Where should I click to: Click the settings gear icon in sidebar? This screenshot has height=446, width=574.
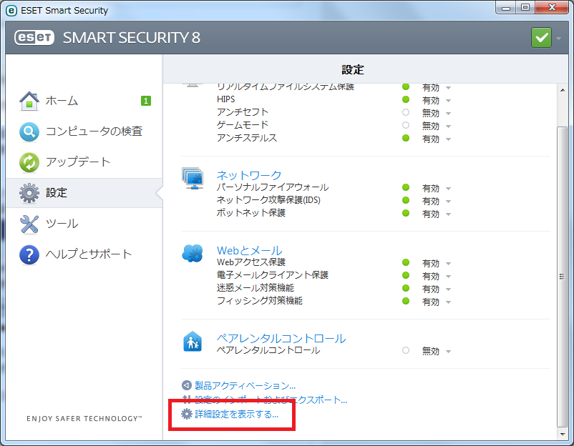point(29,193)
